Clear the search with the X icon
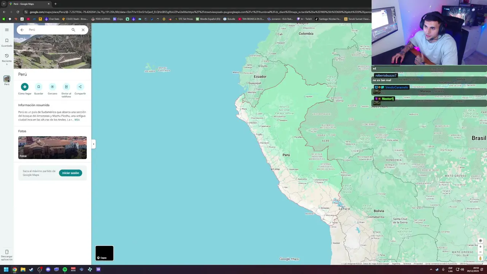The image size is (487, 274). [x=83, y=30]
